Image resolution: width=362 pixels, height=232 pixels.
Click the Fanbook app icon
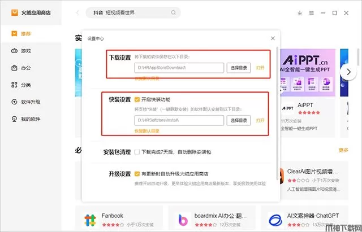tap(89, 220)
